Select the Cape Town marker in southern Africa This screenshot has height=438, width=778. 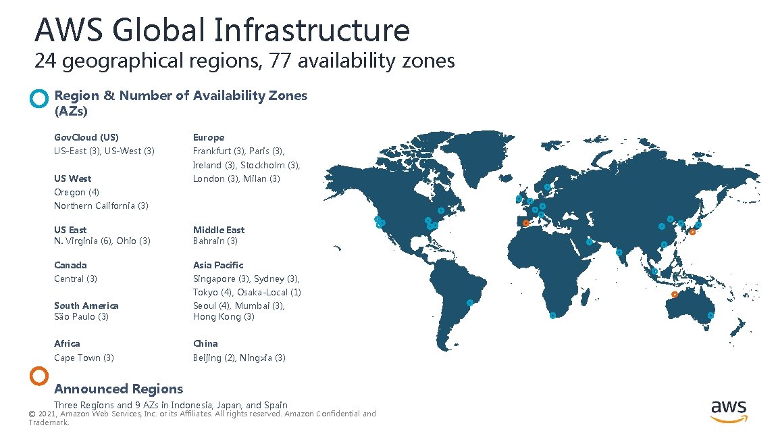pyautogui.click(x=552, y=315)
